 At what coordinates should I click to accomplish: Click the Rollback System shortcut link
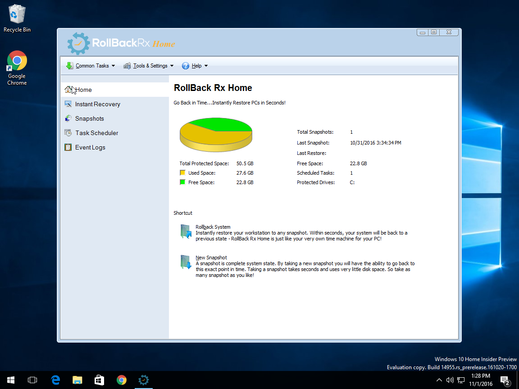point(213,227)
